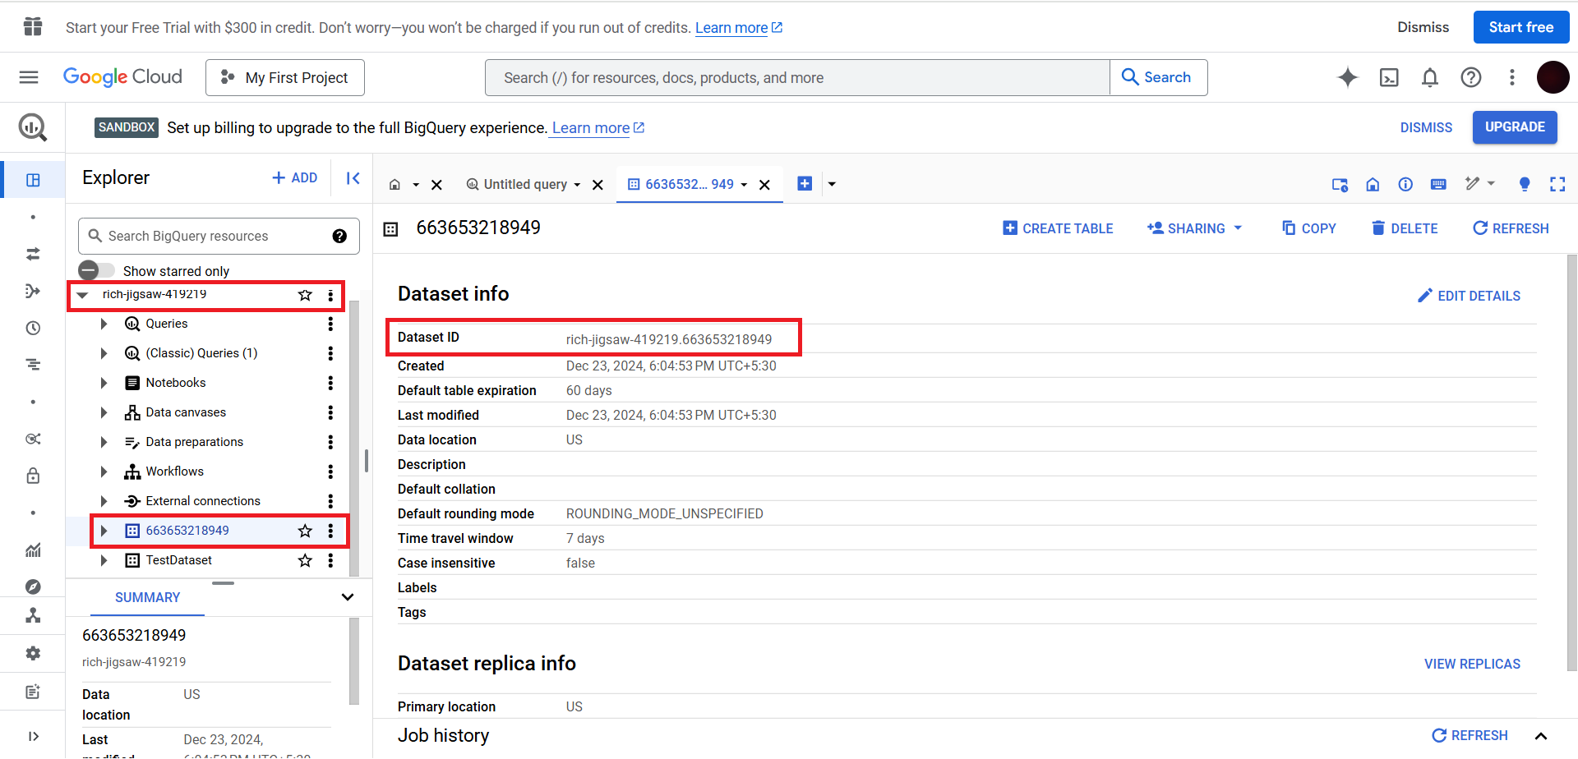Focus the top resource search bar
The height and width of the screenshot is (759, 1578).
[x=797, y=77]
